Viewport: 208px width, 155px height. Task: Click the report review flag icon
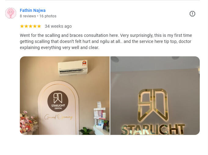(192, 14)
